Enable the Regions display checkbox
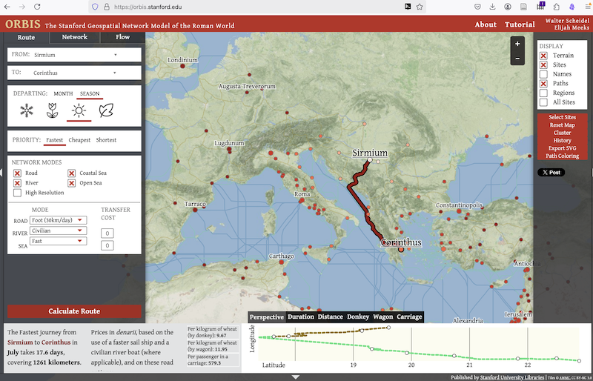Image resolution: width=593 pixels, height=381 pixels. tap(543, 93)
